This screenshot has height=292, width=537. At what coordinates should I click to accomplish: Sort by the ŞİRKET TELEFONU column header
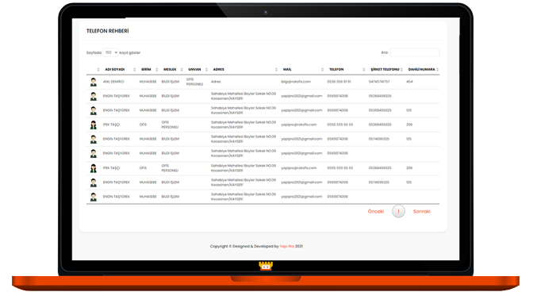(x=385, y=70)
